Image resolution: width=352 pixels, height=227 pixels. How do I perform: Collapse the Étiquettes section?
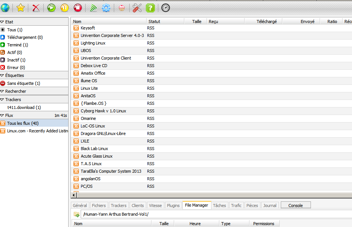(2, 75)
